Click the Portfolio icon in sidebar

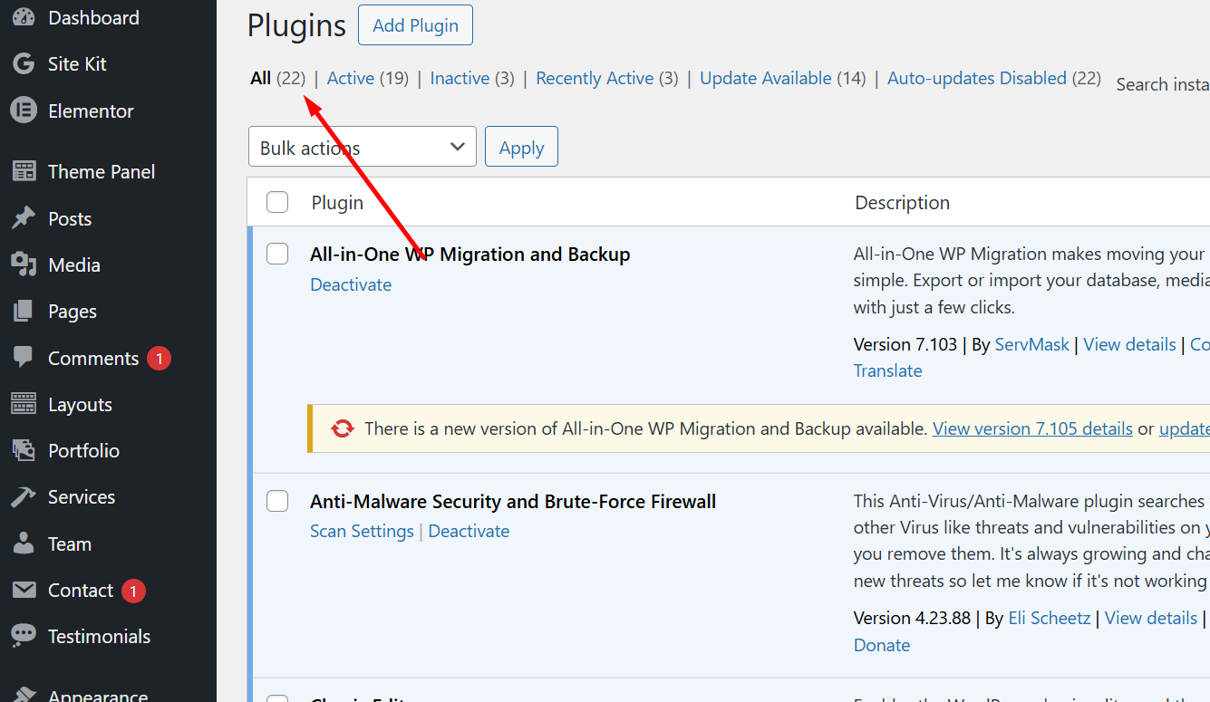(24, 450)
